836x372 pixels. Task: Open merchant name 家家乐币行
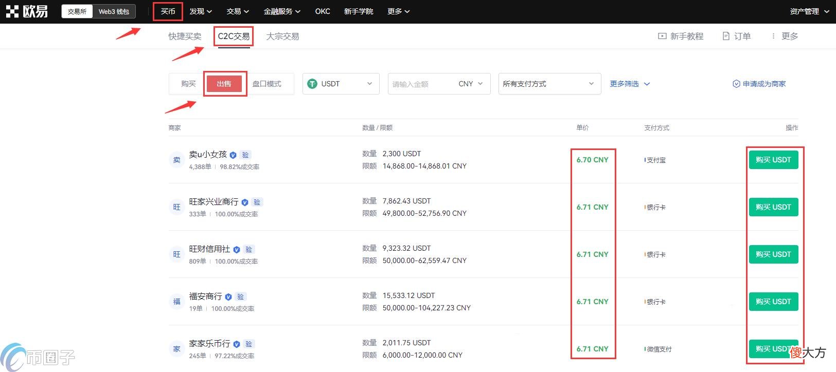point(209,343)
